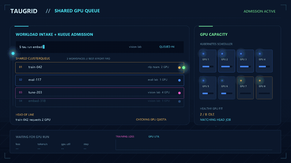Click the pink dot on tune-203 row

tap(179, 93)
